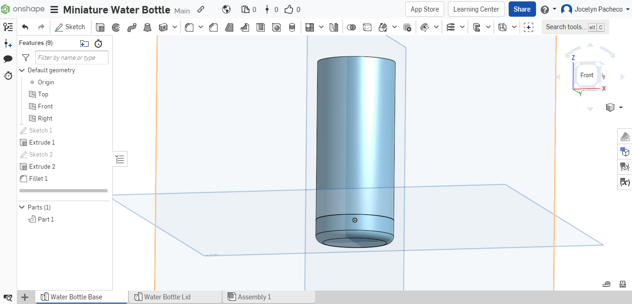Open the Boolean tool
The width and height of the screenshot is (632, 304).
click(351, 27)
